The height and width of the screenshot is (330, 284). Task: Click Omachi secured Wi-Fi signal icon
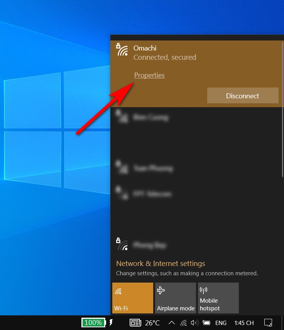[x=122, y=49]
